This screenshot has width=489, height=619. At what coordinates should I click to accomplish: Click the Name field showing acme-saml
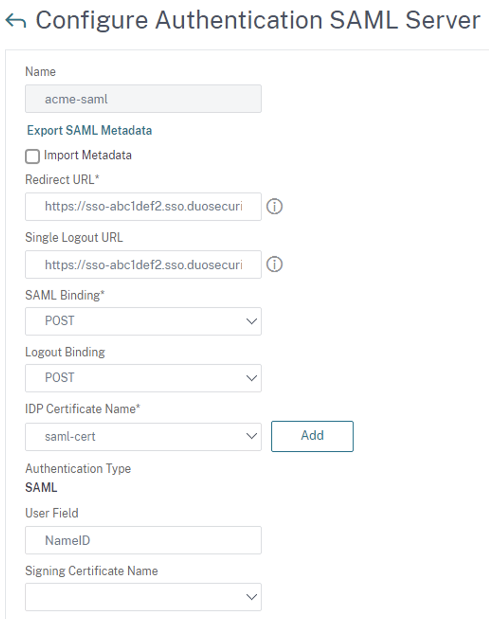pyautogui.click(x=142, y=99)
